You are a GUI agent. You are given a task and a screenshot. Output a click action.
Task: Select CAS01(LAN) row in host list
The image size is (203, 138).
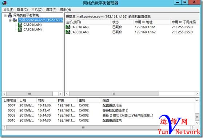pyautogui.click(x=132, y=27)
